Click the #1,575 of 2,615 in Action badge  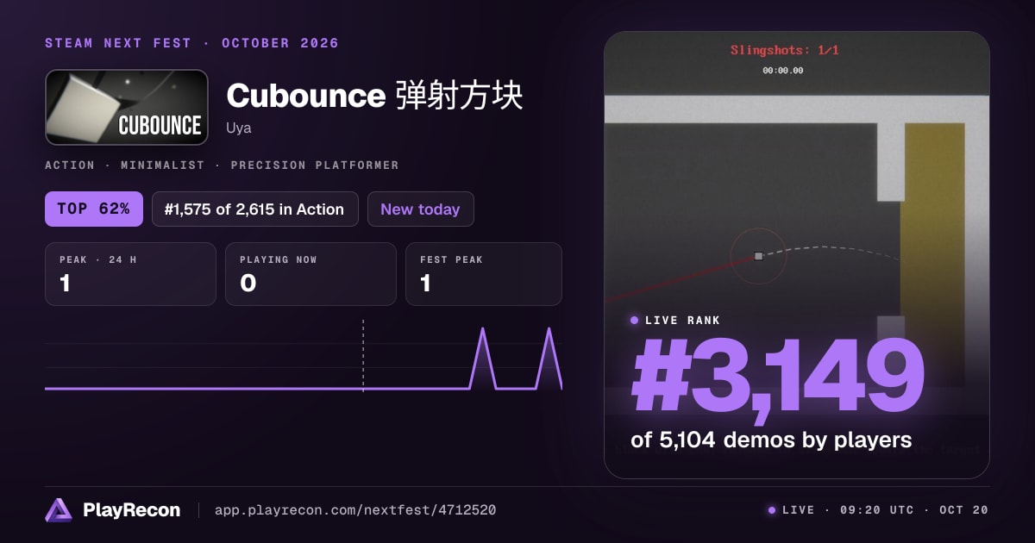(x=254, y=209)
